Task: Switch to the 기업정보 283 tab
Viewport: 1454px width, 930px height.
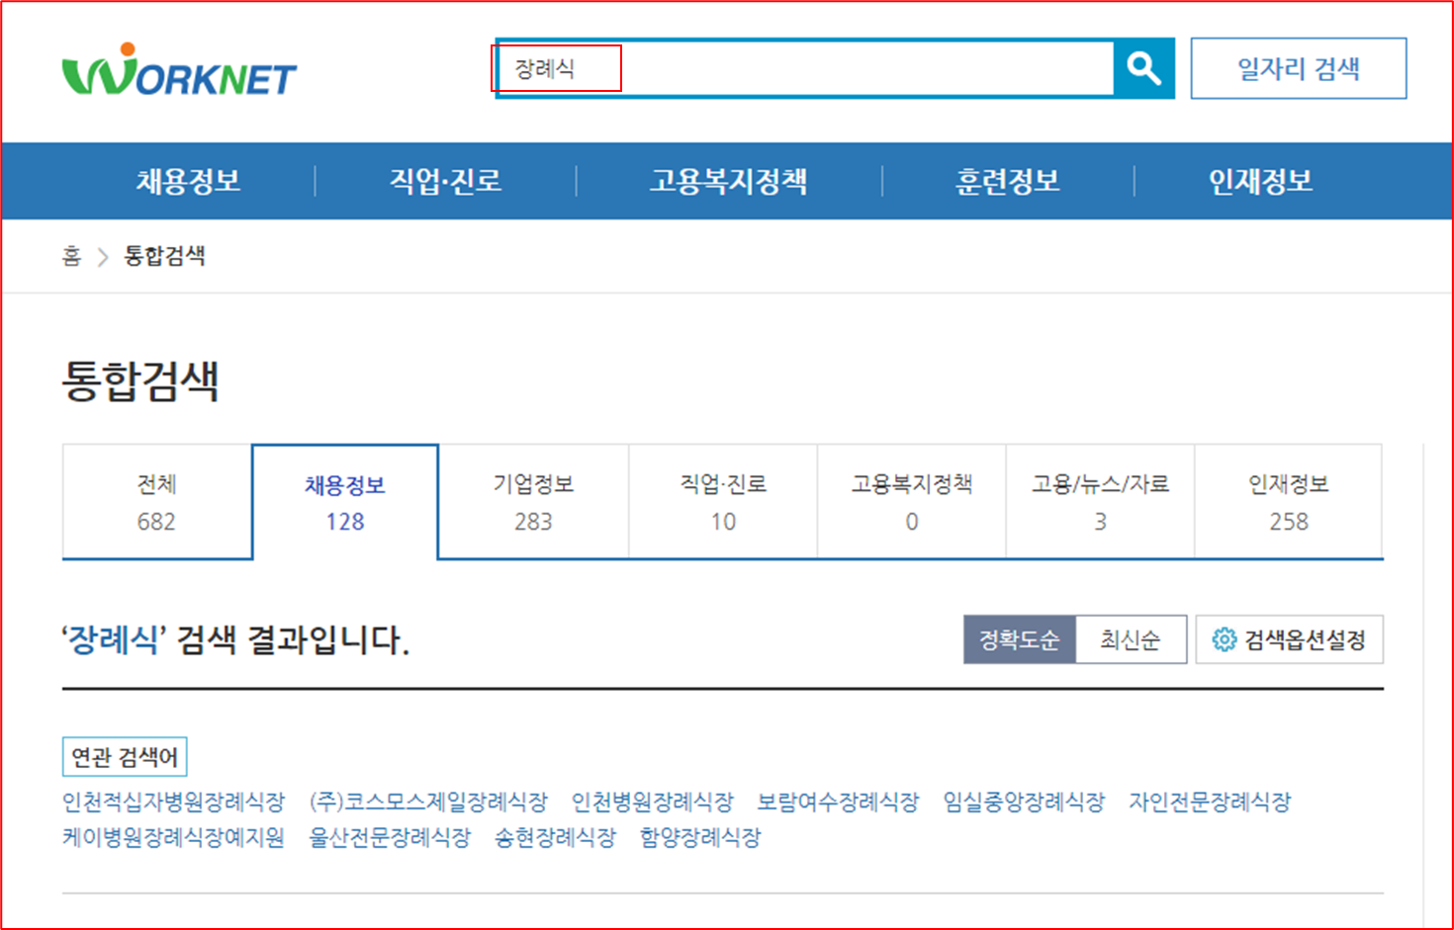Action: 533,502
